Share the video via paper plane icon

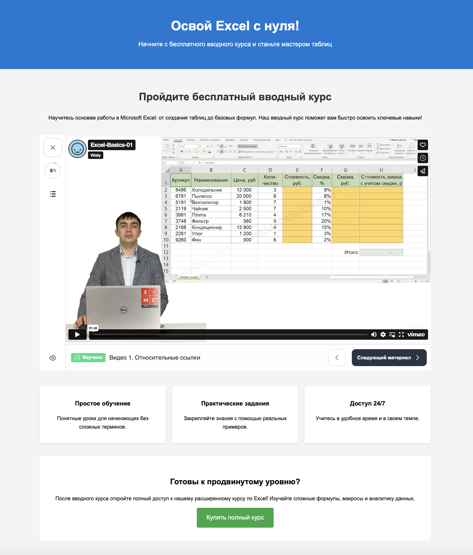[x=423, y=171]
